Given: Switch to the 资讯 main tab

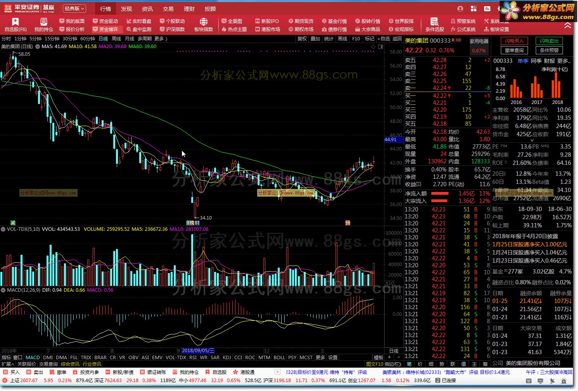Looking at the screenshot, I should 147,9.
